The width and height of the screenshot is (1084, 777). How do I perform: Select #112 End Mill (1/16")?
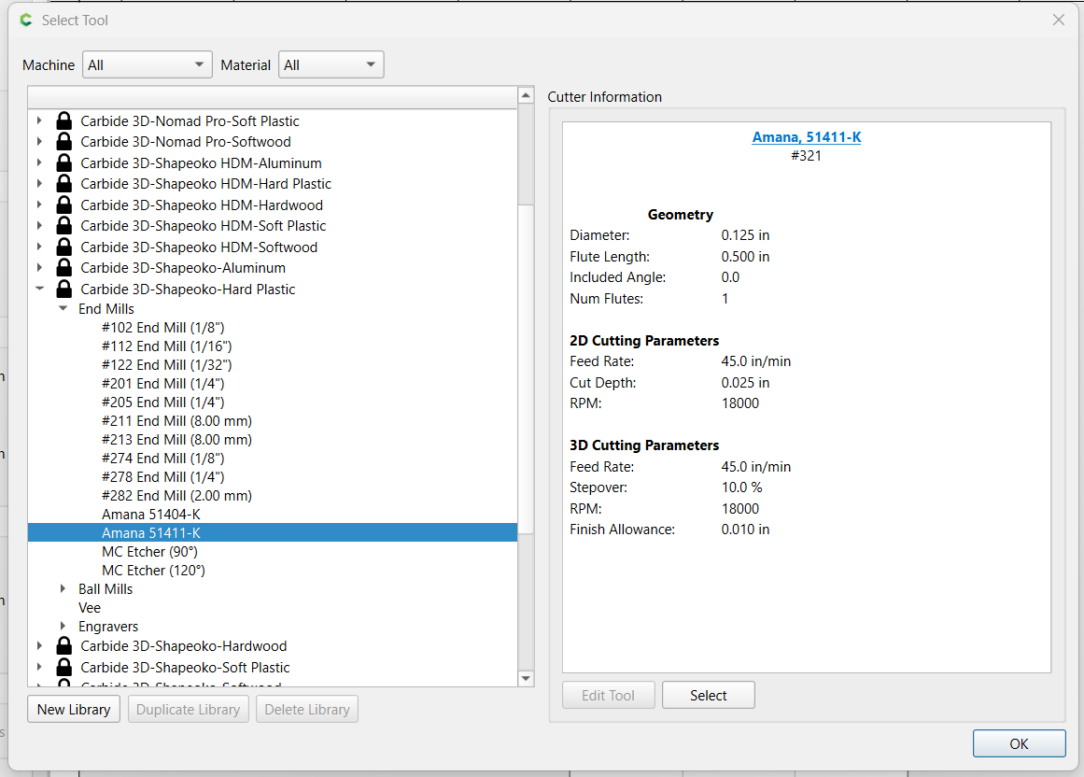click(x=166, y=346)
